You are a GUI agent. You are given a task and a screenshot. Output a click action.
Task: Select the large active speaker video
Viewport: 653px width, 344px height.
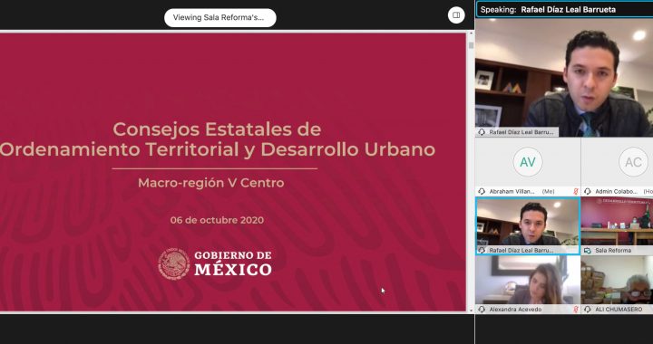coord(564,77)
